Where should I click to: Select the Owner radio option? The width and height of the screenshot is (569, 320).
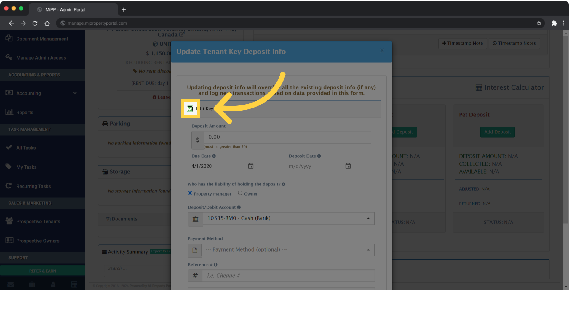(240, 193)
